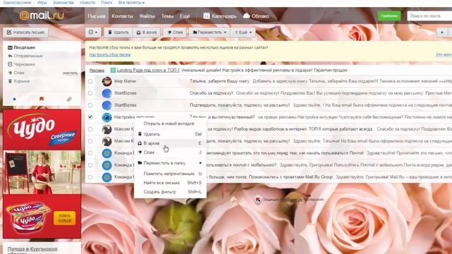Viewport: 452px width, 254px height.
Task: Choose Спам in the context menu
Action: (x=170, y=152)
